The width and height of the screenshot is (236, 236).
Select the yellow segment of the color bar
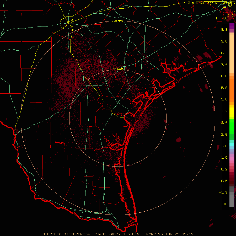coord(232,112)
